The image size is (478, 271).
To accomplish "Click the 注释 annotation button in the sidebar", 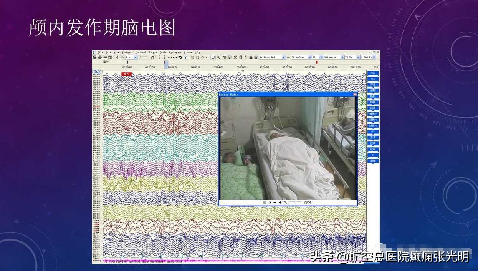I will click(373, 143).
